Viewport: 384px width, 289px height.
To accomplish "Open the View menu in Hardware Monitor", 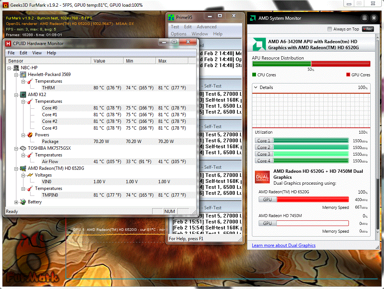I will click(37, 53).
